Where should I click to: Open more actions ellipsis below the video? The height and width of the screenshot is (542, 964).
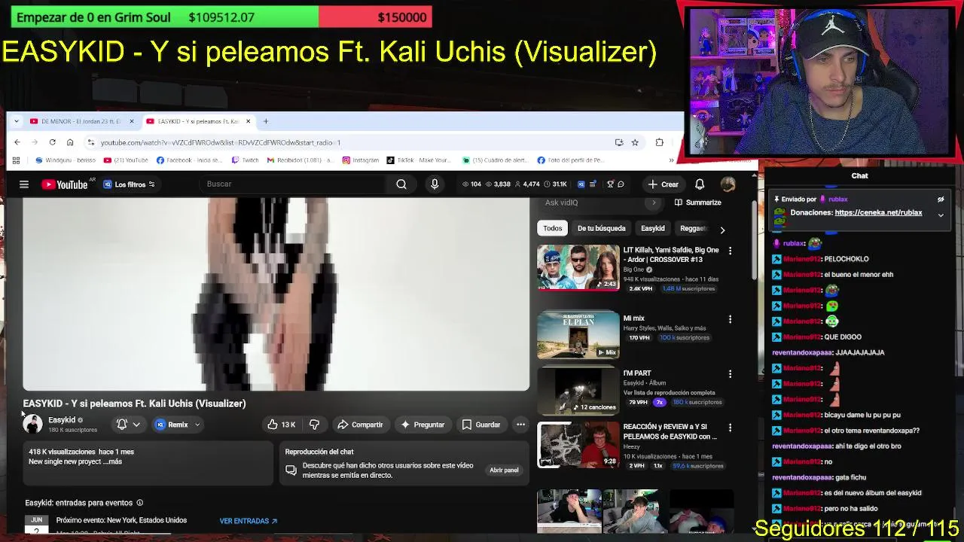pos(520,425)
